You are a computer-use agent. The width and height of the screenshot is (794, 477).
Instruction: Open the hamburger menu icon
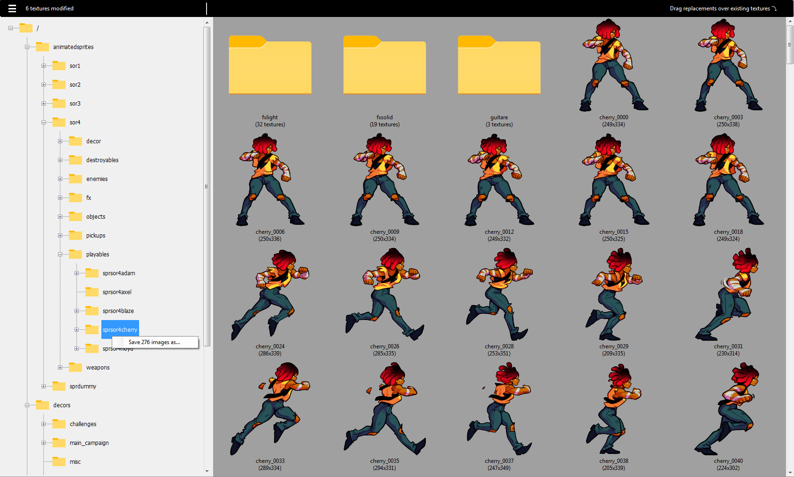coord(12,8)
